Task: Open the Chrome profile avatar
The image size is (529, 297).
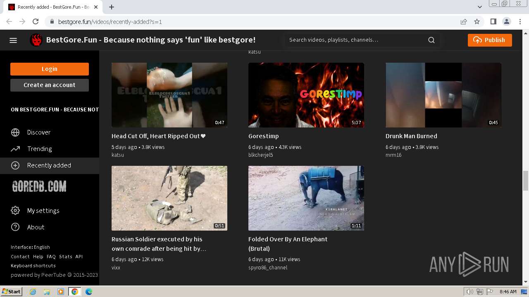Action: (x=506, y=21)
